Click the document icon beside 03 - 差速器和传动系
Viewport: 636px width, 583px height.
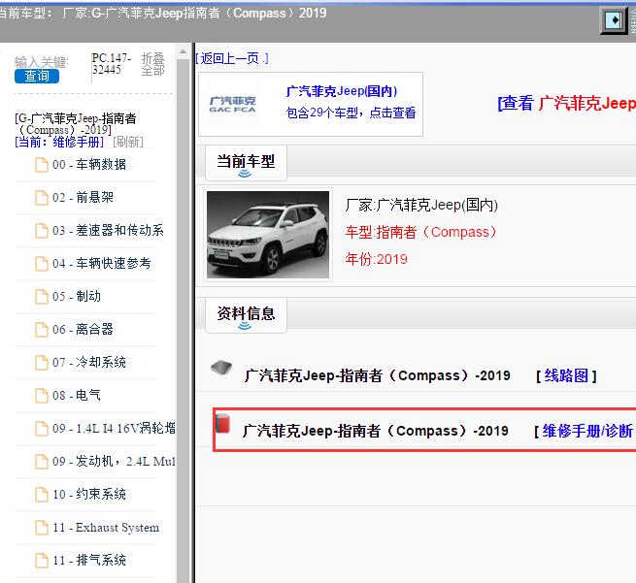pos(42,231)
